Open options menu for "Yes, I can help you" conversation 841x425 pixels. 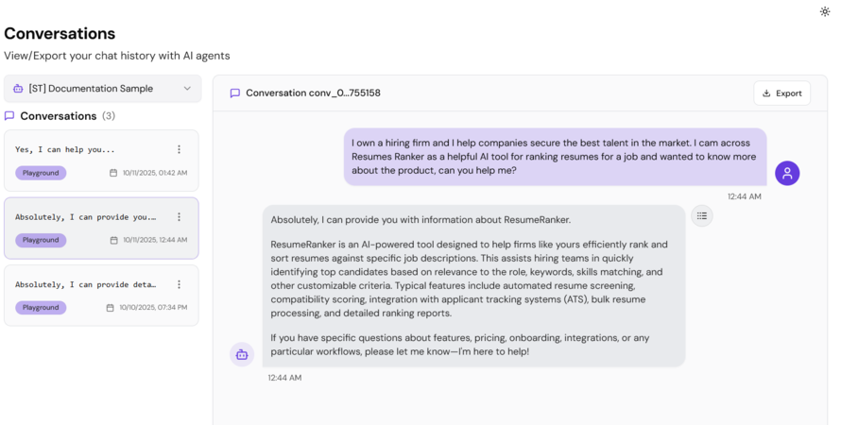point(179,149)
